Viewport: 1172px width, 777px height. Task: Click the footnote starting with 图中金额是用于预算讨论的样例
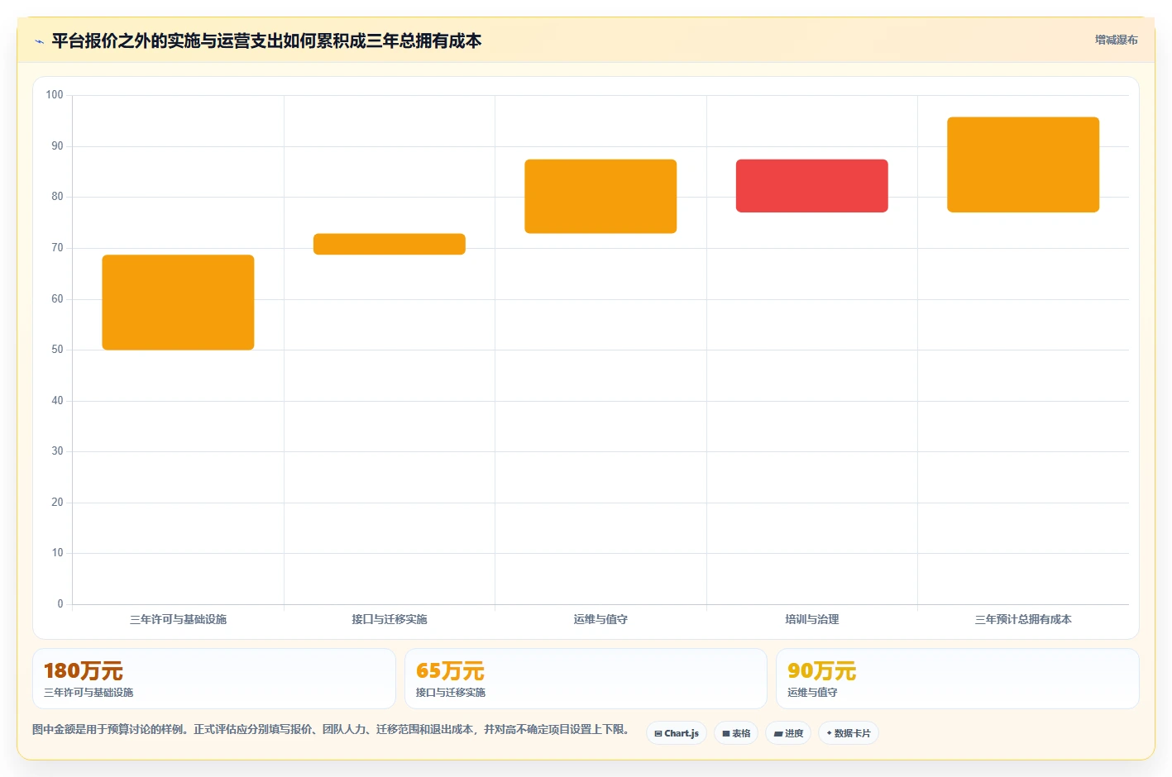coord(332,730)
